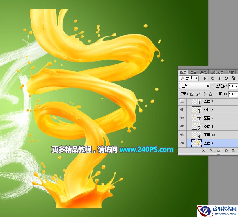This screenshot has height=217, width=238.
Task: Open the blend mode dropdown showing 正常
Action: [194, 86]
